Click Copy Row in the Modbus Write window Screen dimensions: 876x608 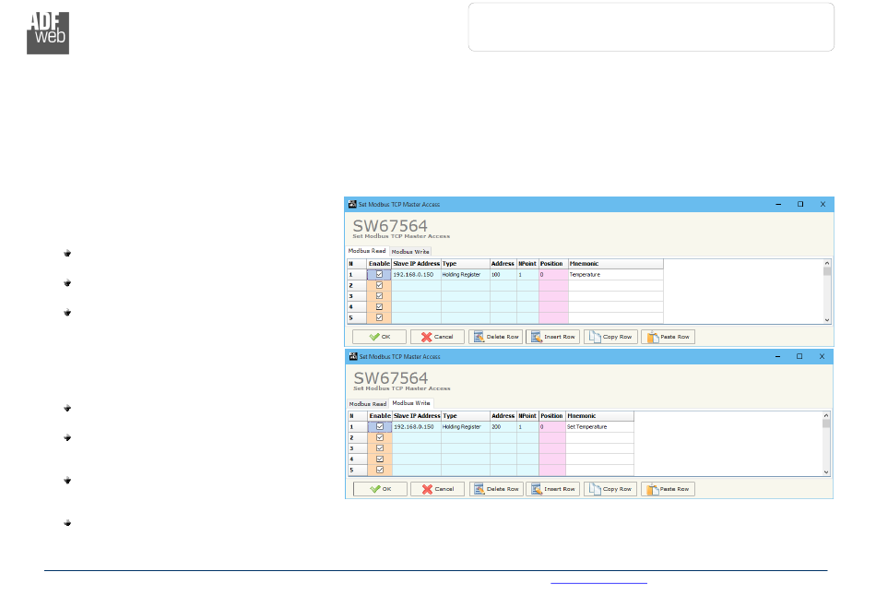coord(610,489)
